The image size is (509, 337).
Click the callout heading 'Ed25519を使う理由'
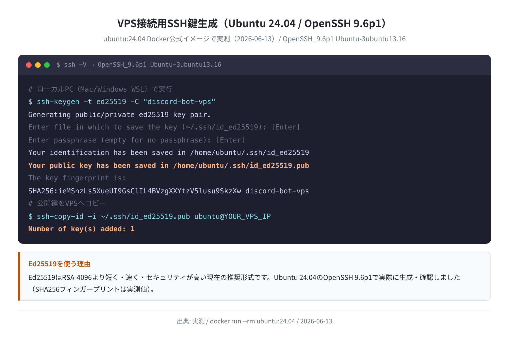point(59,264)
